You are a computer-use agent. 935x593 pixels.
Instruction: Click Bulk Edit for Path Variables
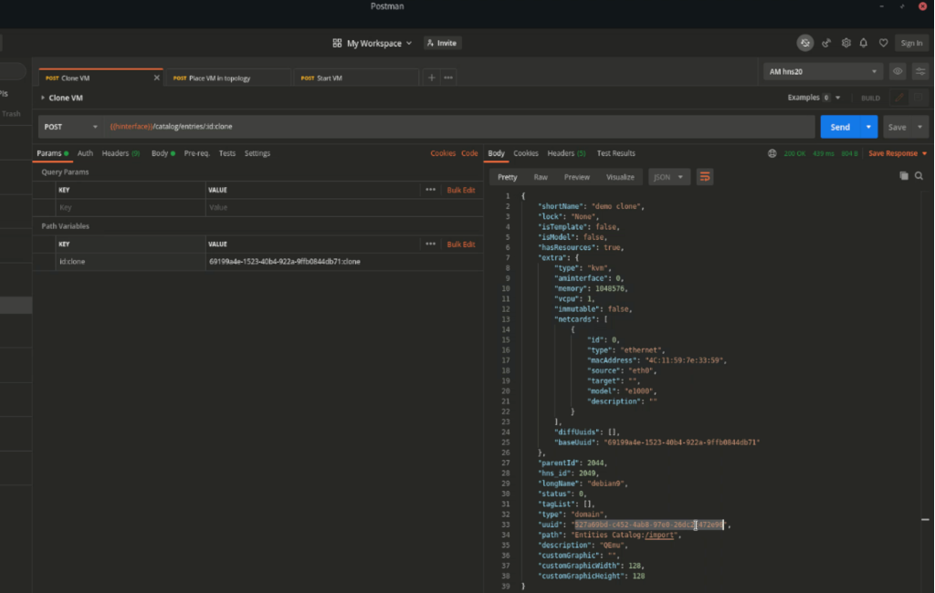coord(461,244)
